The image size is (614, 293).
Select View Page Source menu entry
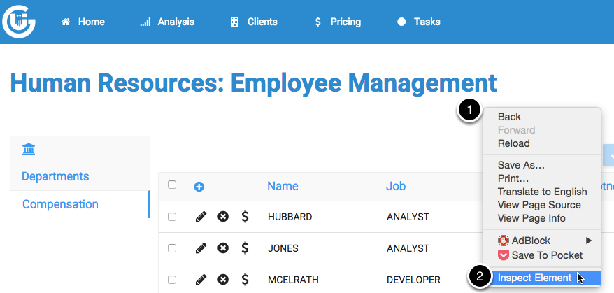tap(538, 205)
